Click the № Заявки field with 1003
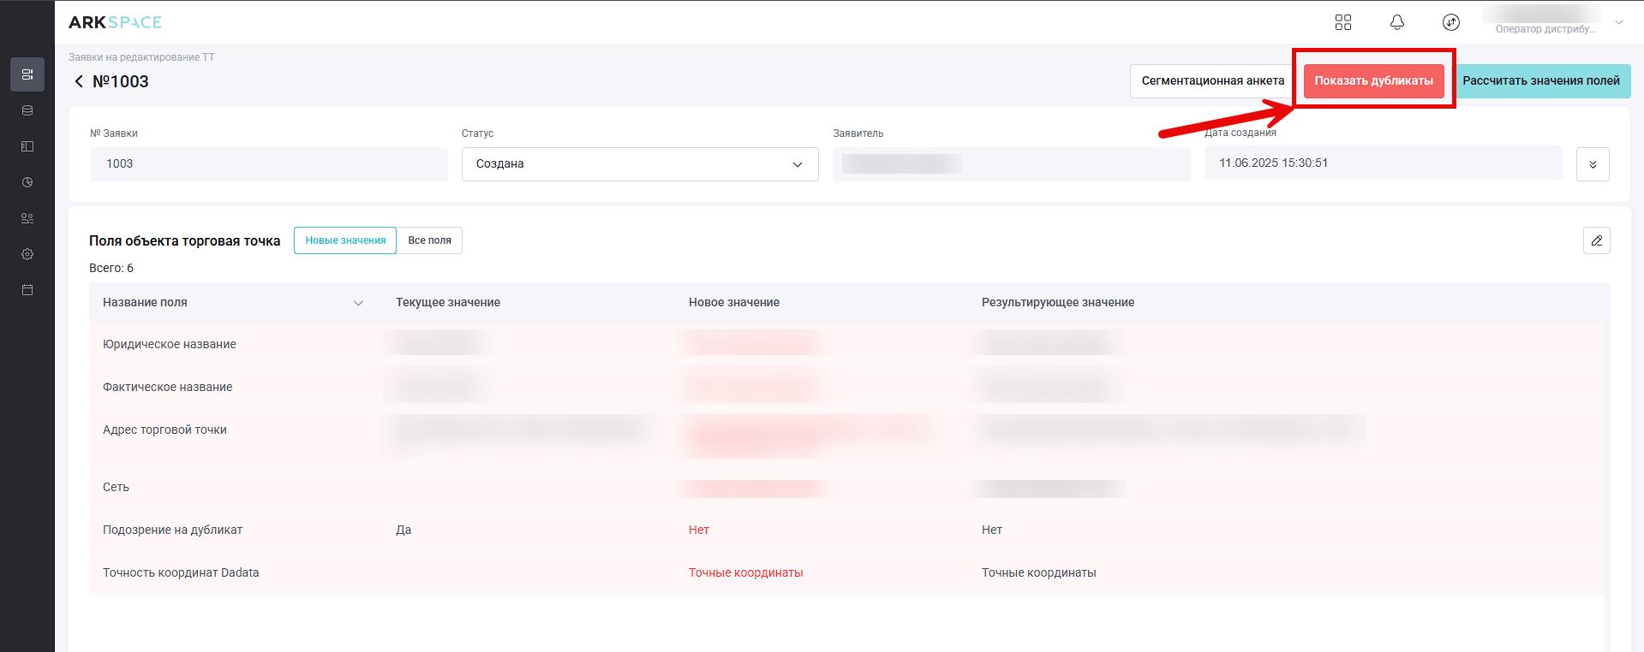This screenshot has width=1644, height=652. 269,164
